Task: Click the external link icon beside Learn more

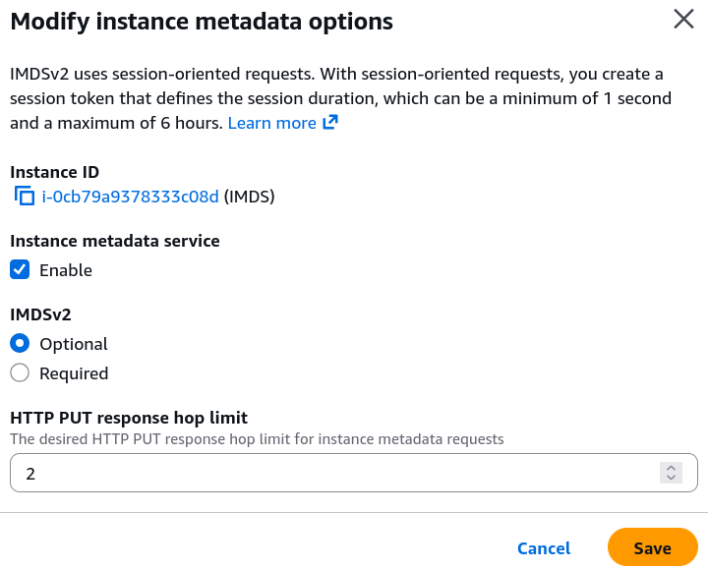Action: pos(330,123)
